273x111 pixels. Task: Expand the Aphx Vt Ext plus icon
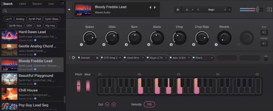(189, 58)
